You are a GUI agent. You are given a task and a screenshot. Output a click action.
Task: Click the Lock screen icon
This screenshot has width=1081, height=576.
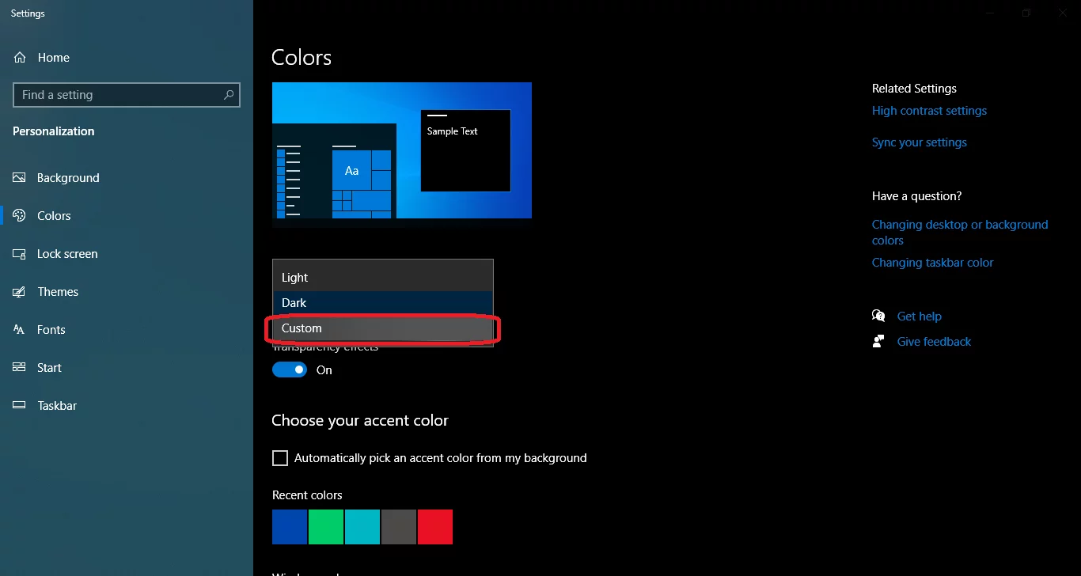(20, 254)
